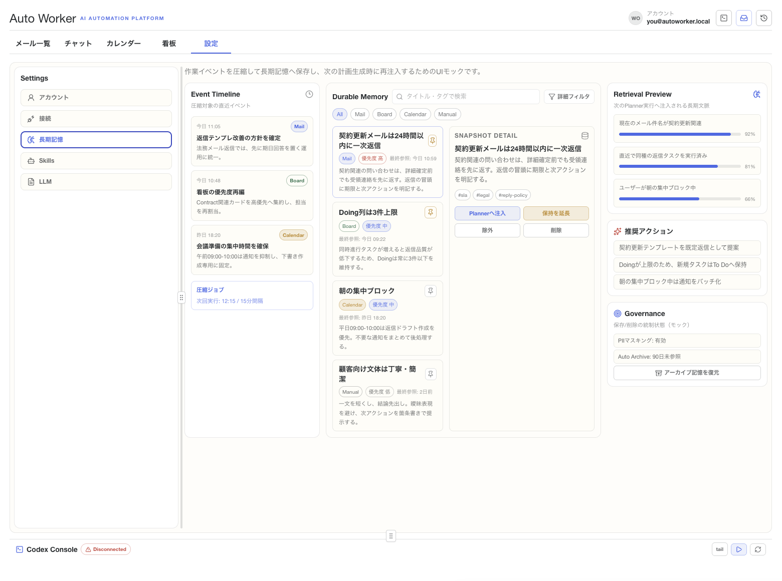Click 削除 button

click(x=556, y=230)
